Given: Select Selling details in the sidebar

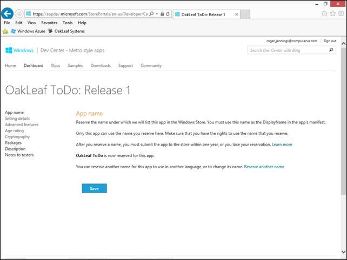Looking at the screenshot, I should pyautogui.click(x=17, y=119).
